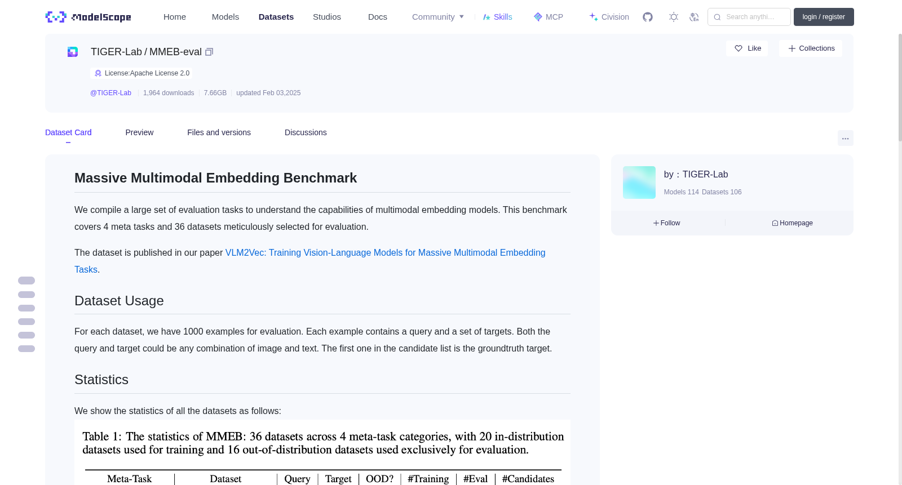Viewport: 902px width, 485px height.
Task: Switch language with the translate icon
Action: click(694, 17)
